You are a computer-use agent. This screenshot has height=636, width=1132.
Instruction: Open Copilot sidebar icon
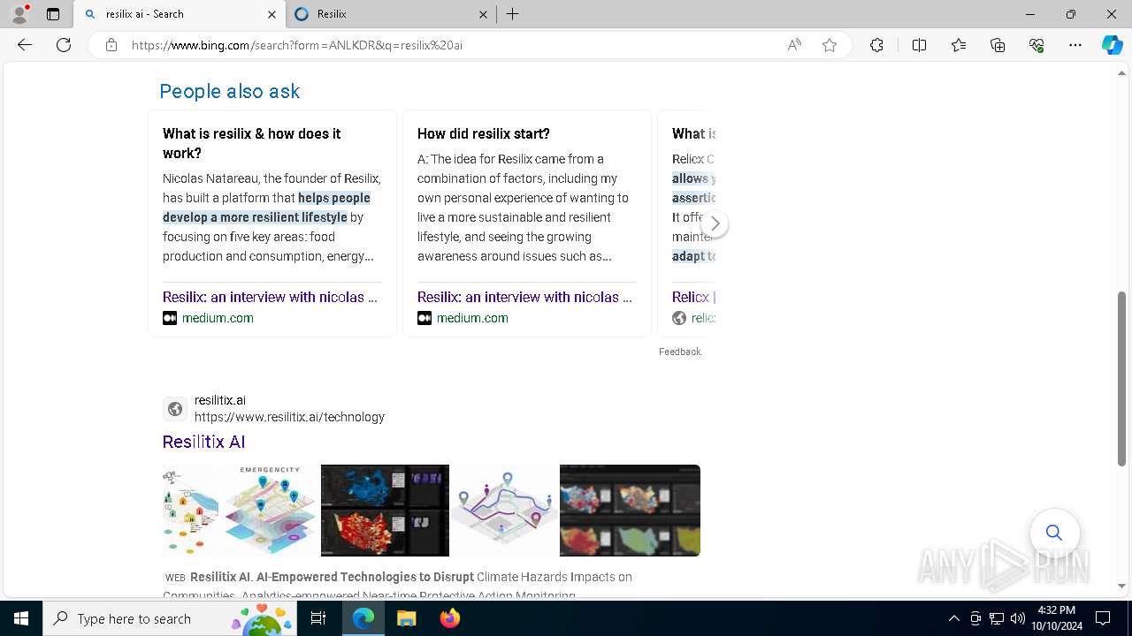[1112, 45]
